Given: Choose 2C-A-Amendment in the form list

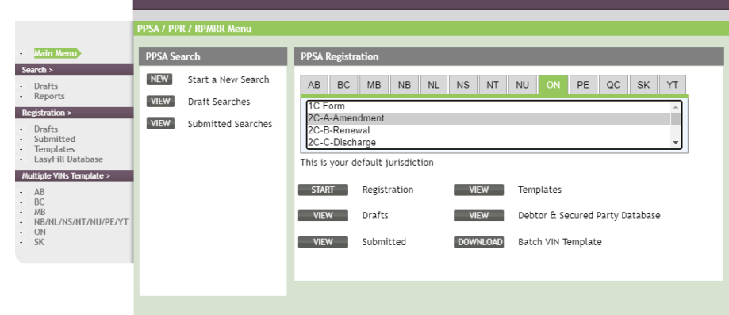Looking at the screenshot, I should 489,118.
